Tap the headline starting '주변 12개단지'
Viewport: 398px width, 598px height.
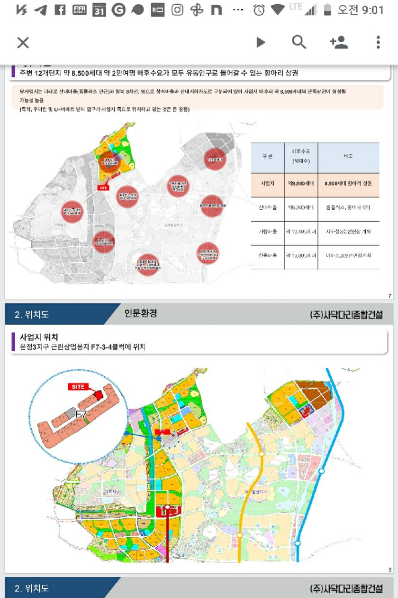pos(159,73)
